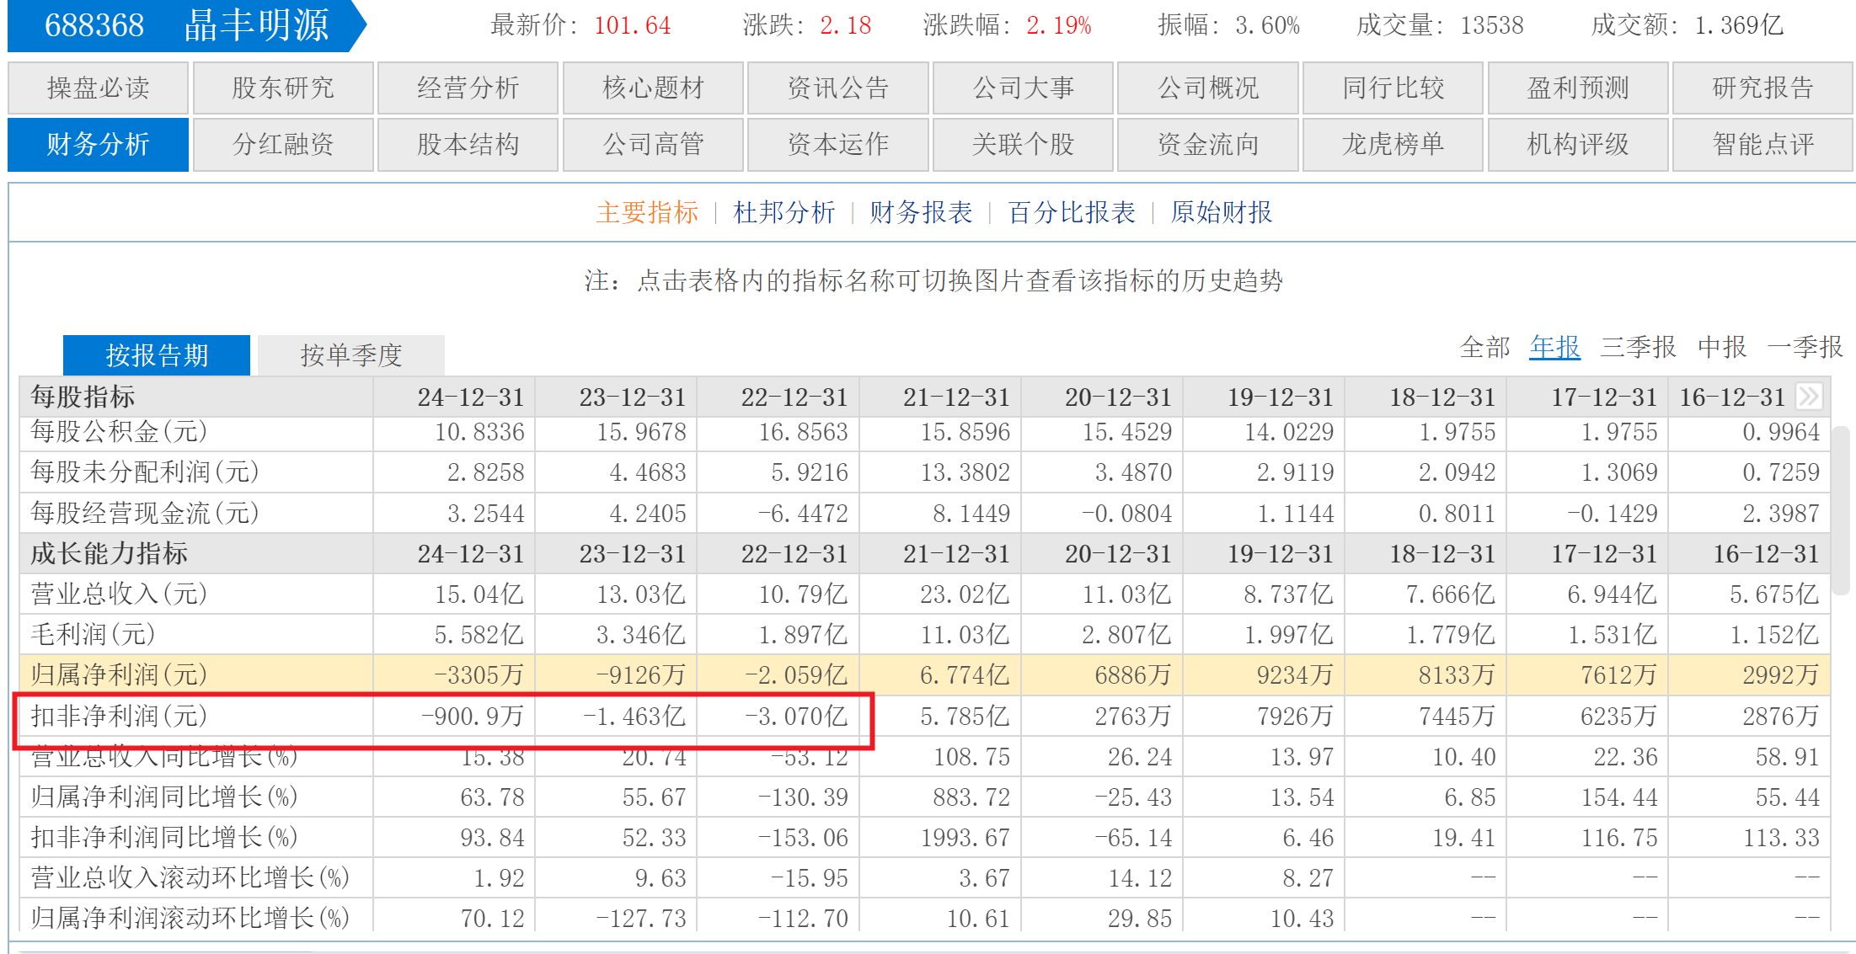Click the 成交量 13538 value

coord(1492,25)
